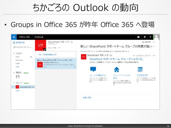Screen dimensions: 171x128
Task: Click the 新規作成 new mail plus icon
Action: click(14, 42)
